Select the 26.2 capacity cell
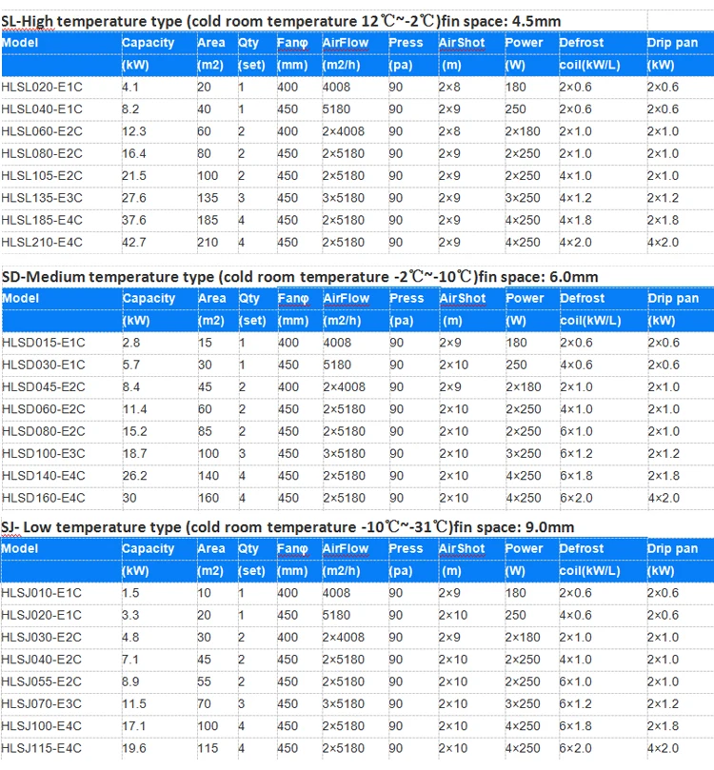 135,476
